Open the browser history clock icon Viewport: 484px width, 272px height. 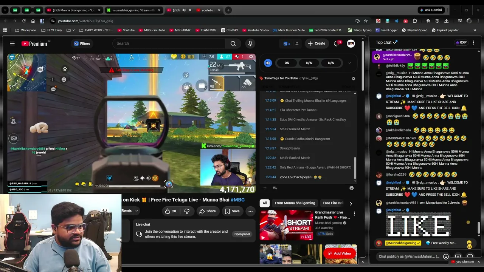437,21
